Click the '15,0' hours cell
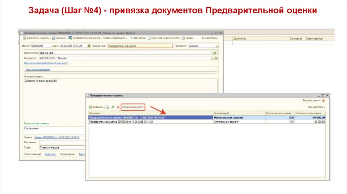This screenshot has height=194, width=347. (x=280, y=122)
